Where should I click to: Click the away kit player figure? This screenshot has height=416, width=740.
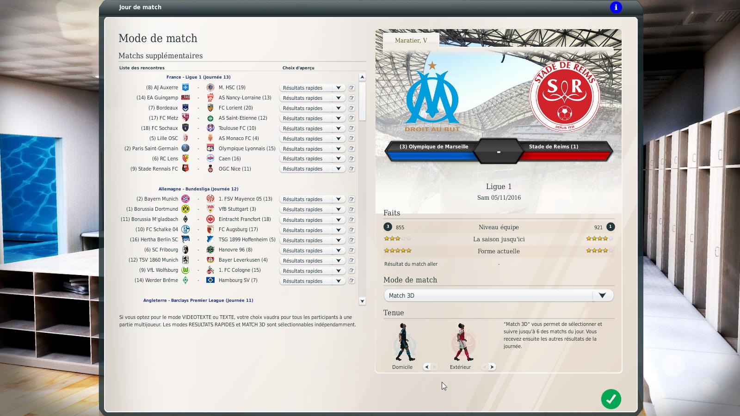click(463, 342)
